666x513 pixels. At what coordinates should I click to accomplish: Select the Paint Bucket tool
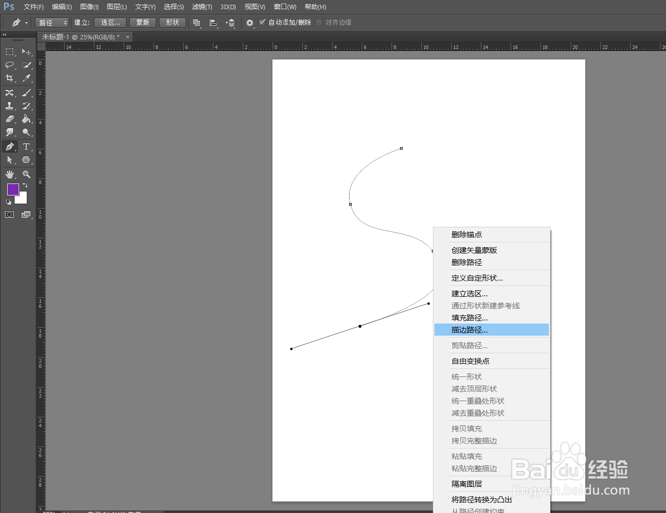click(x=26, y=119)
